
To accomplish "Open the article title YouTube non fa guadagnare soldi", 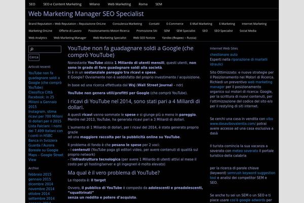I will click(x=131, y=51).
